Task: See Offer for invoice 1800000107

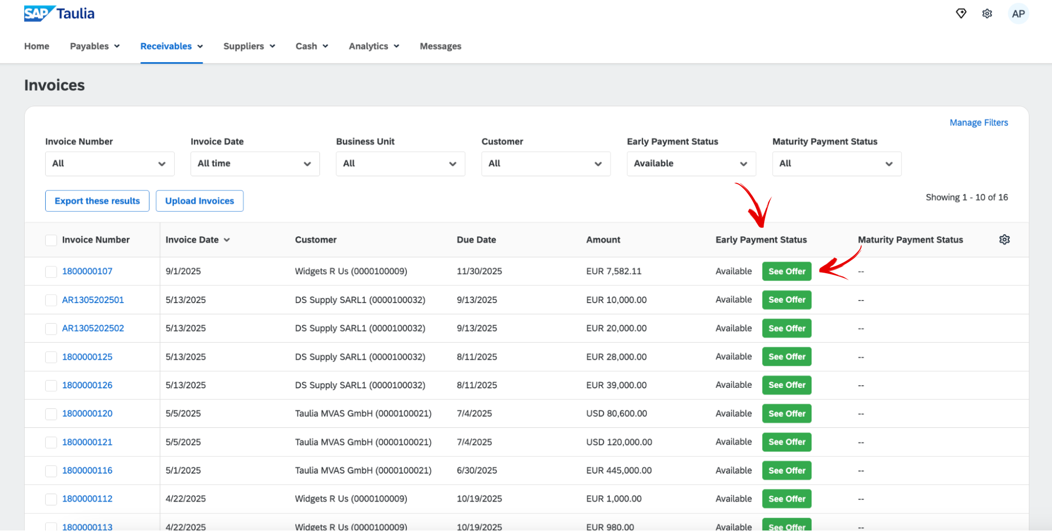Action: [x=787, y=272]
